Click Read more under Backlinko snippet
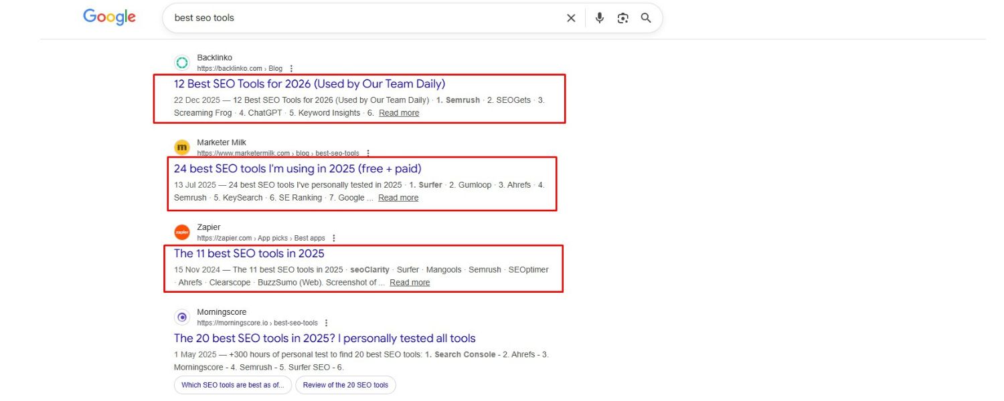The height and width of the screenshot is (401, 1004). pyautogui.click(x=399, y=113)
